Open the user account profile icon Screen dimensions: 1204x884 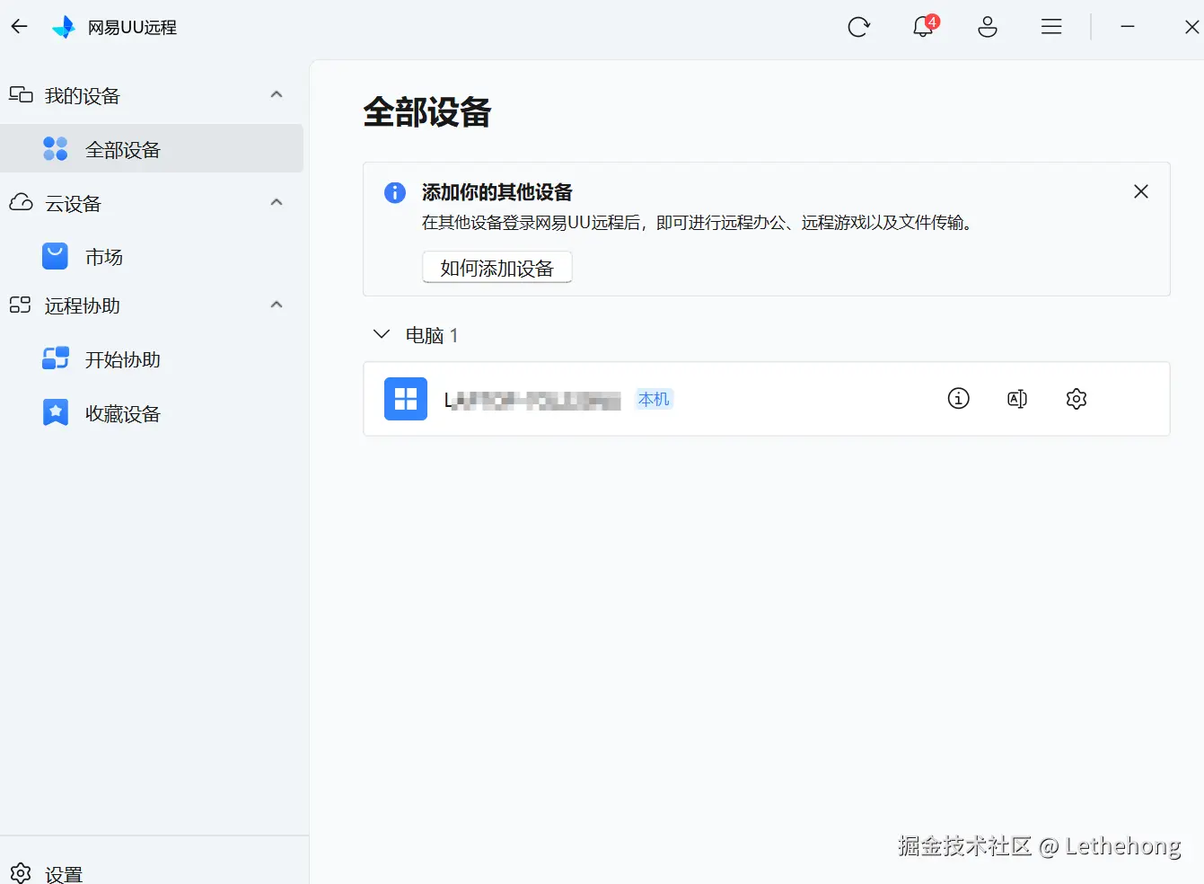click(988, 27)
